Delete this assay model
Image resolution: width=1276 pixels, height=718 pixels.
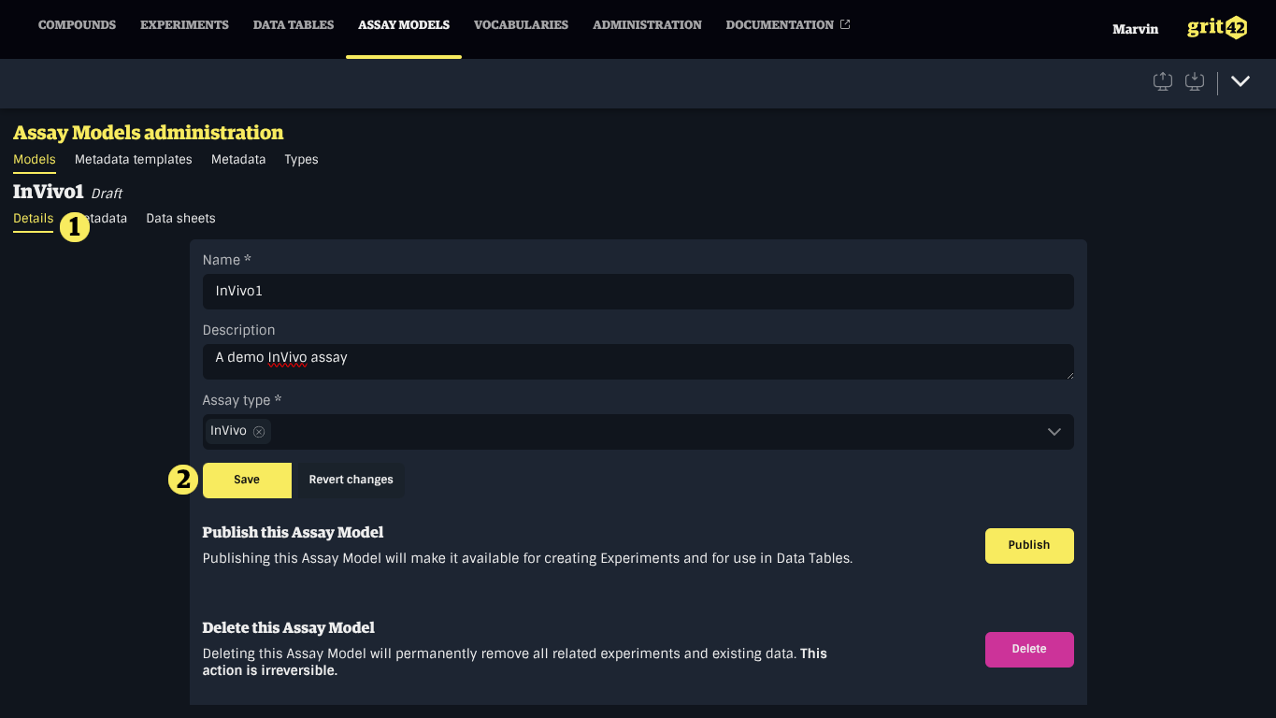click(1029, 650)
